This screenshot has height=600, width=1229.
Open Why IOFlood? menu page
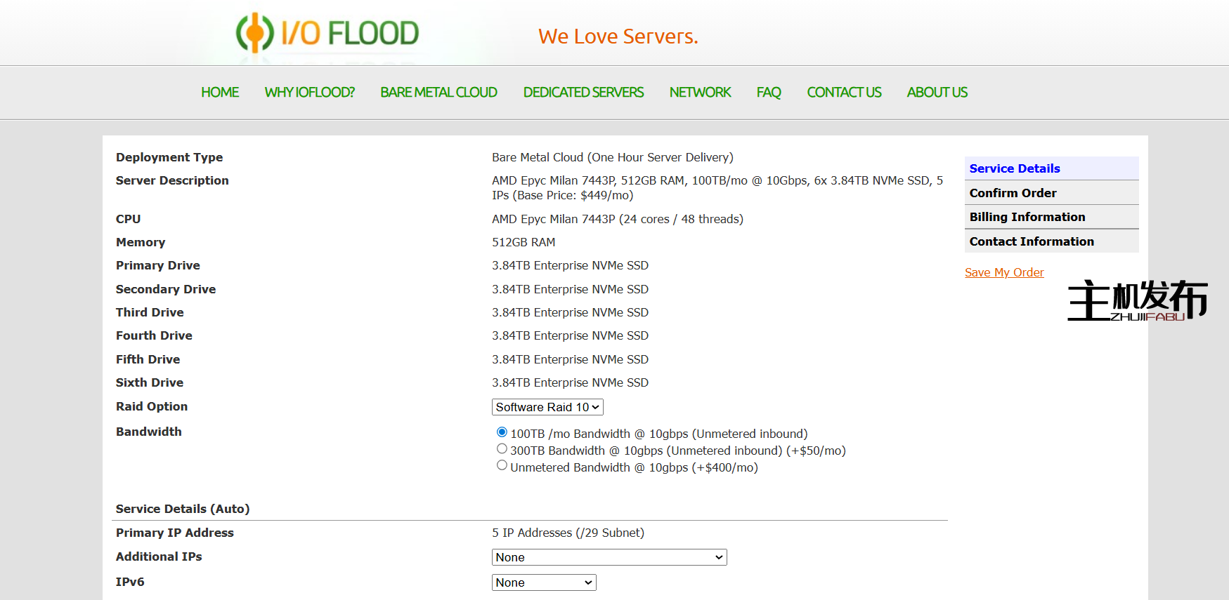click(309, 93)
